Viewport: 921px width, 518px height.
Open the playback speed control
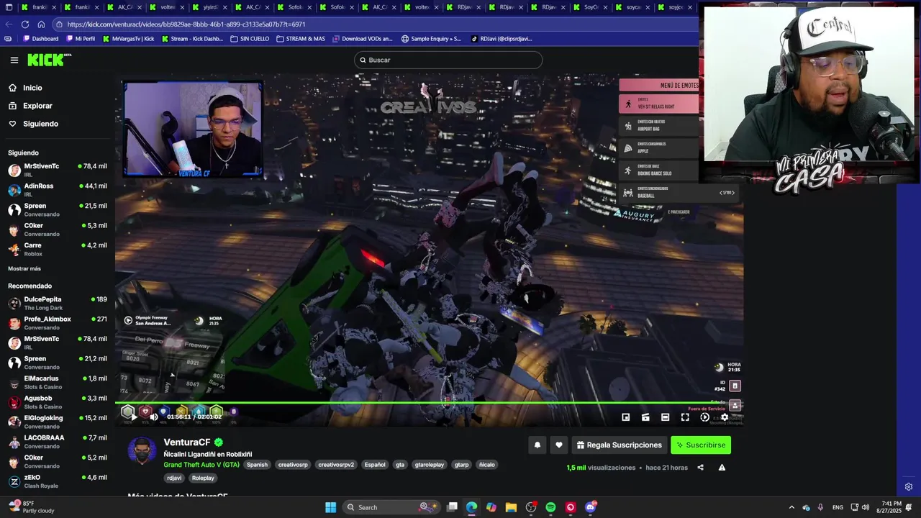click(x=705, y=417)
